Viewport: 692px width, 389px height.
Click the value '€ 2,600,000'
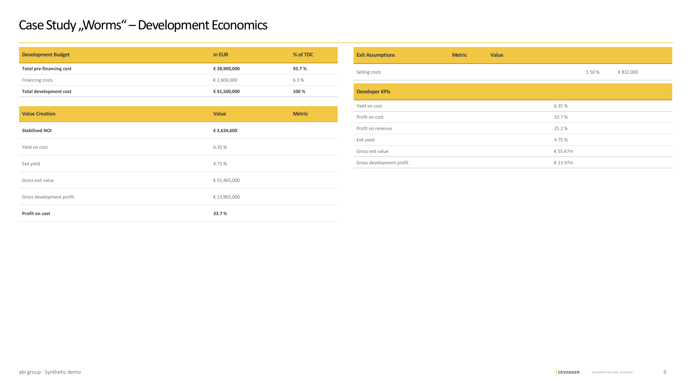225,80
